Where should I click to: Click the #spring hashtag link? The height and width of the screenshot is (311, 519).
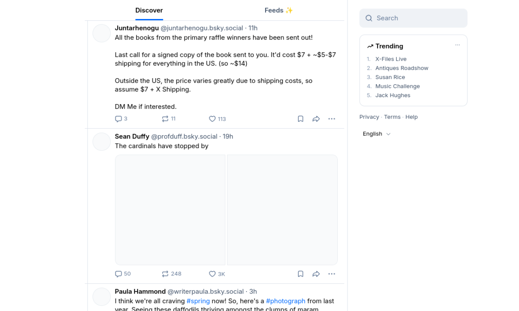198,301
